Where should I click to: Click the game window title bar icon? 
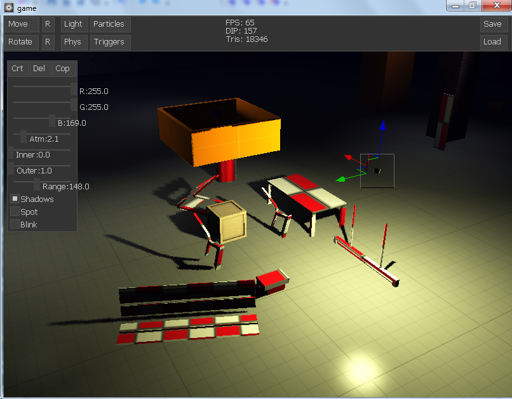[8, 7]
